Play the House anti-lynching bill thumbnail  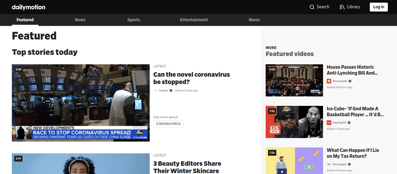click(294, 80)
